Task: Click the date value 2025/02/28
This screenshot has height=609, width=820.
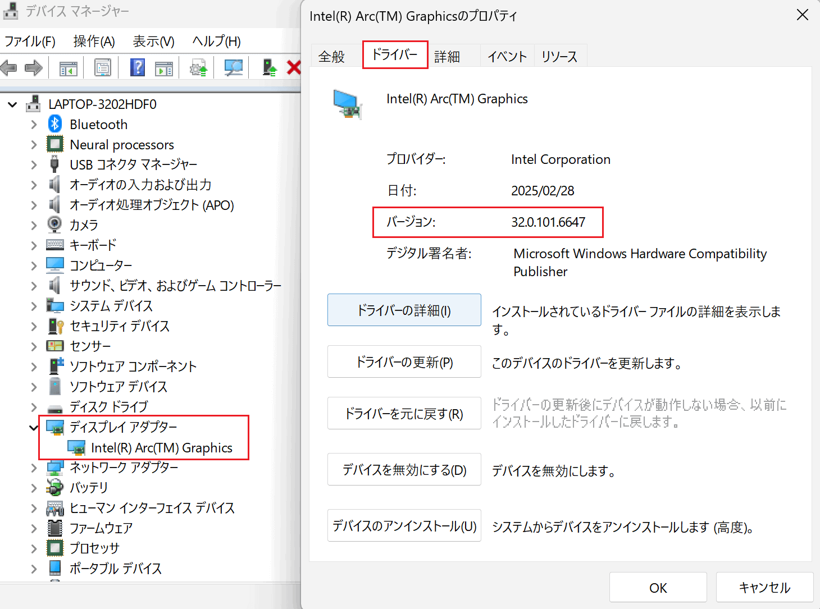Action: click(543, 191)
